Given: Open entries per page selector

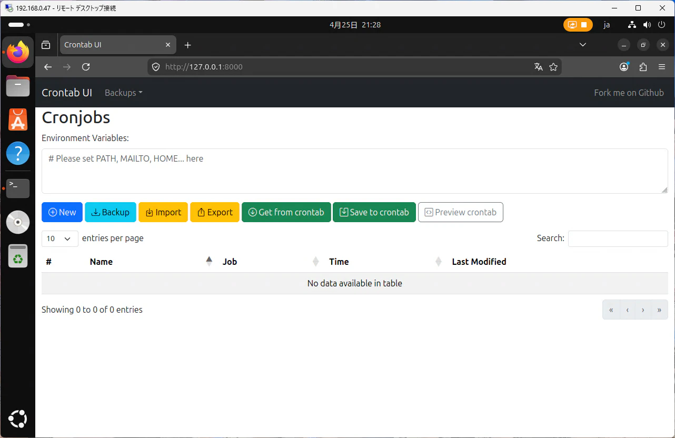Looking at the screenshot, I should tap(60, 238).
